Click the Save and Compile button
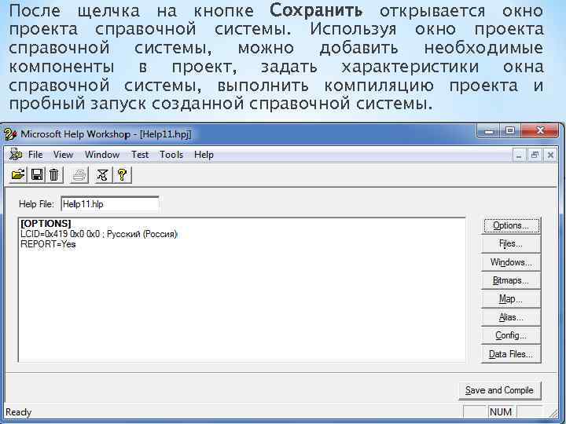Image resolution: width=566 pixels, height=424 pixels. coord(500,390)
